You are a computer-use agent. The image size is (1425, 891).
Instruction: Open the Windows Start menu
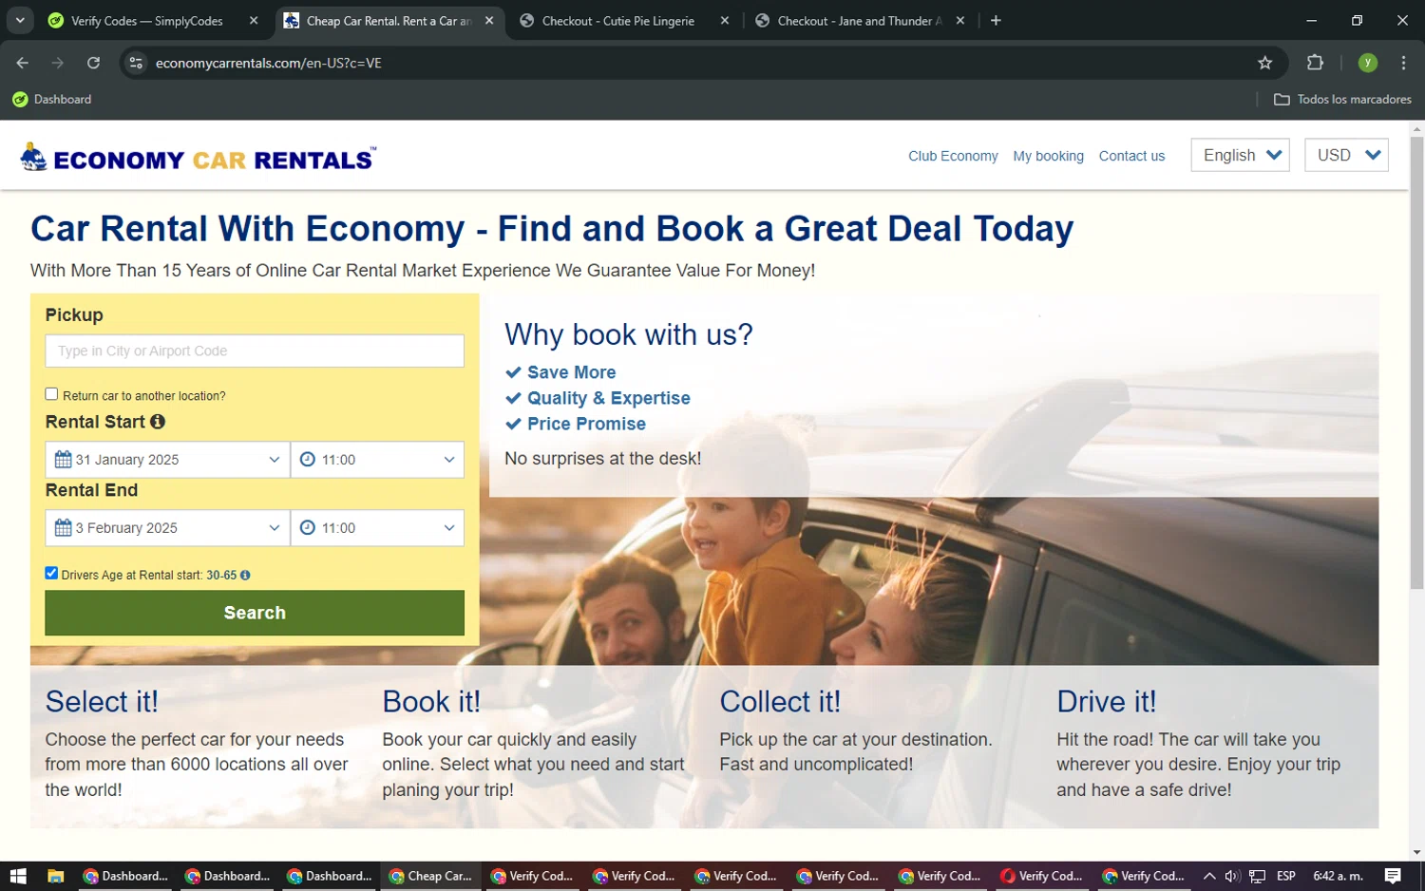point(17,876)
